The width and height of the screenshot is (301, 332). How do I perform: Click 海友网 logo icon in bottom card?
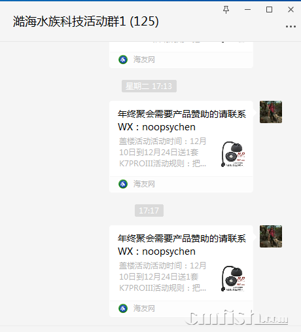123,308
